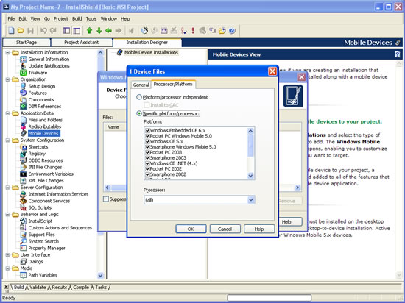Switch to General tab in Device Files

click(141, 85)
